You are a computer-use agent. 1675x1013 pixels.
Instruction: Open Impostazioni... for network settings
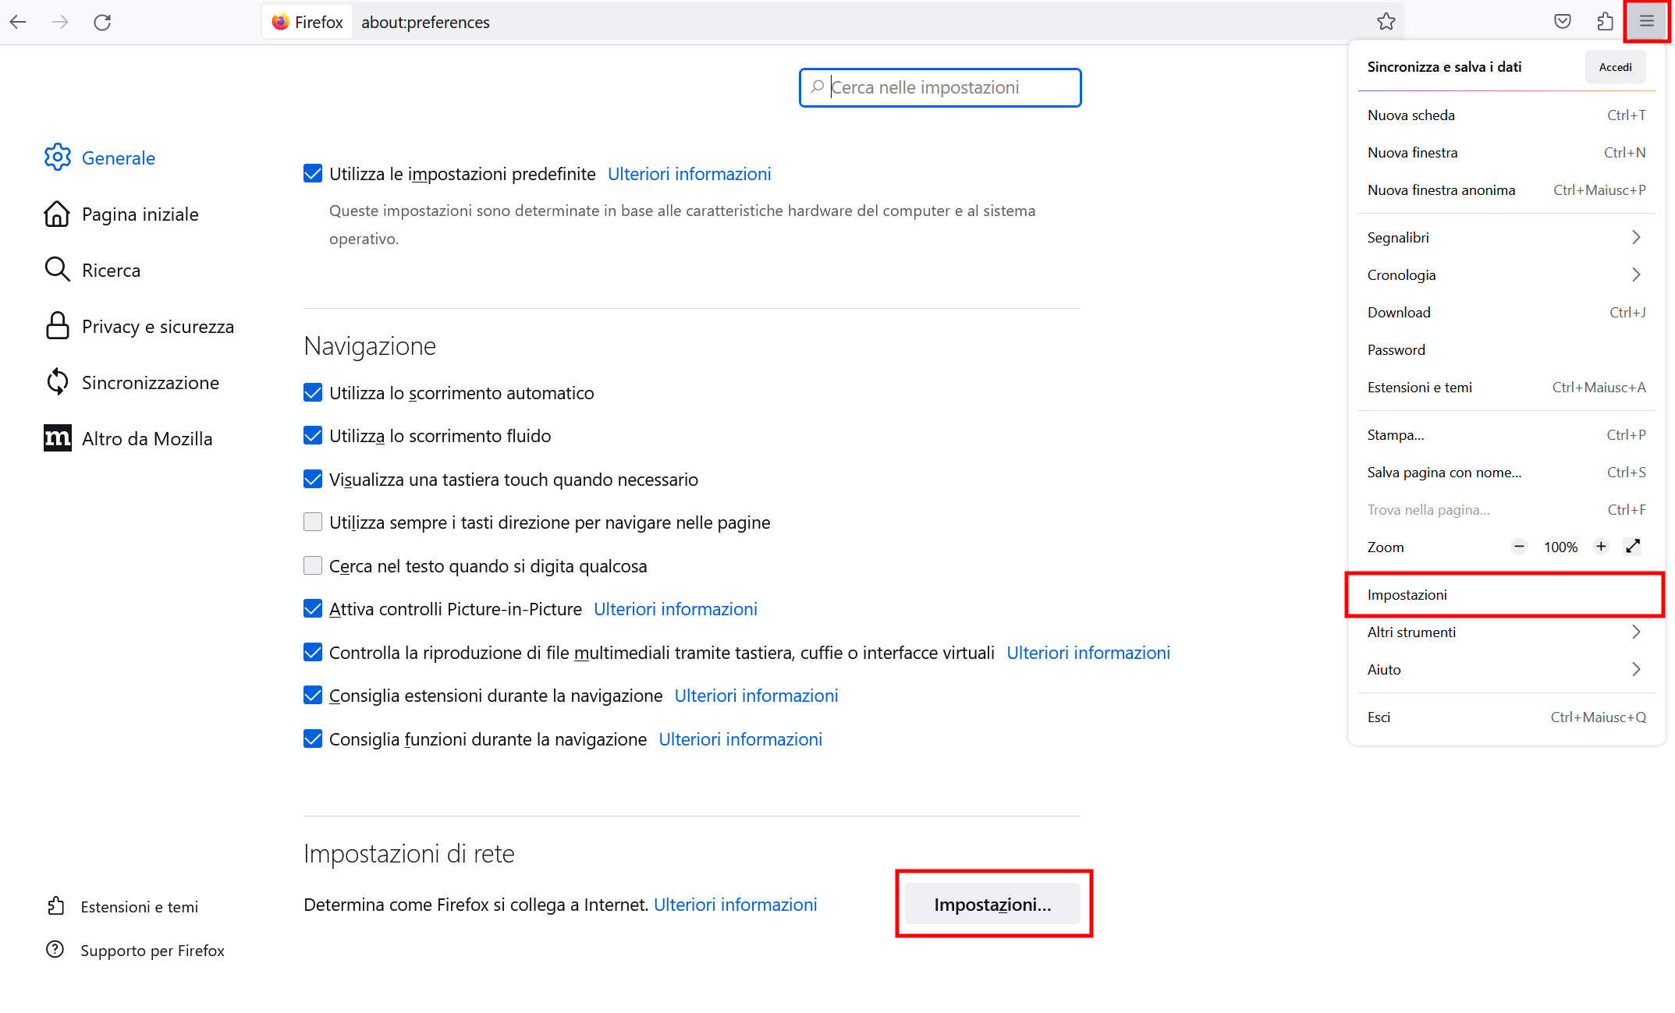click(992, 904)
